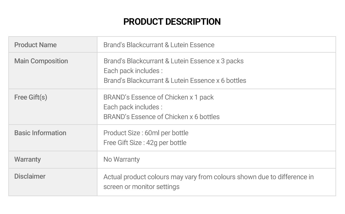
Task: Click the 'x 6 bottles' Blackcurrant line
Action: pyautogui.click(x=175, y=81)
